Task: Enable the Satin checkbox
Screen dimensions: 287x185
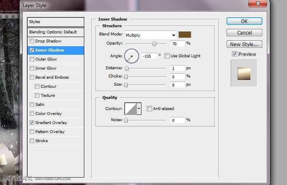Action: 32,104
